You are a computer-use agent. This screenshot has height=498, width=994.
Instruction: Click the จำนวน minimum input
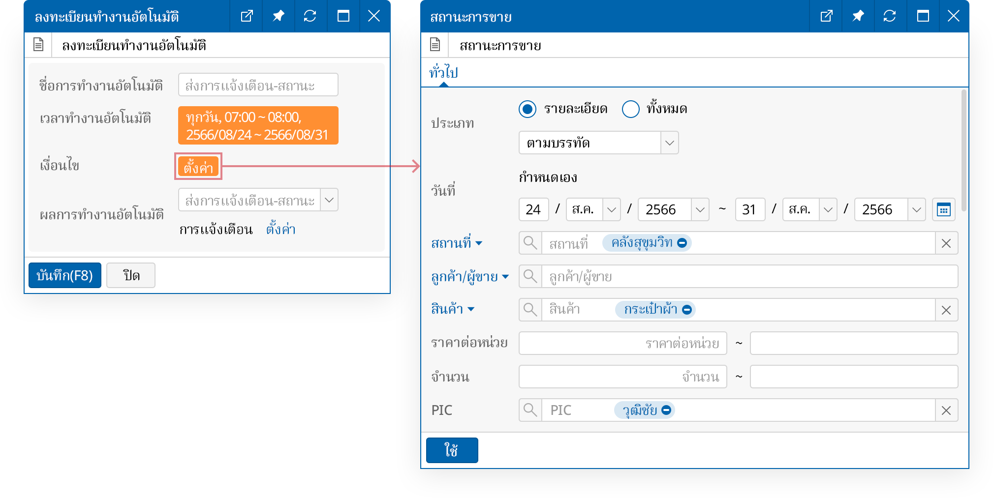pos(623,377)
